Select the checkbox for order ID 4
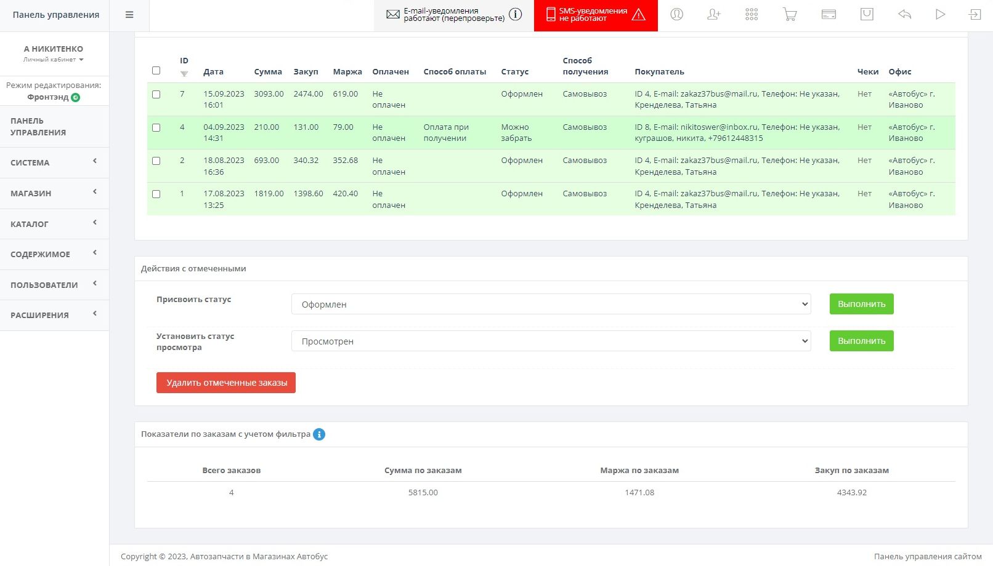The image size is (993, 566). coord(156,128)
